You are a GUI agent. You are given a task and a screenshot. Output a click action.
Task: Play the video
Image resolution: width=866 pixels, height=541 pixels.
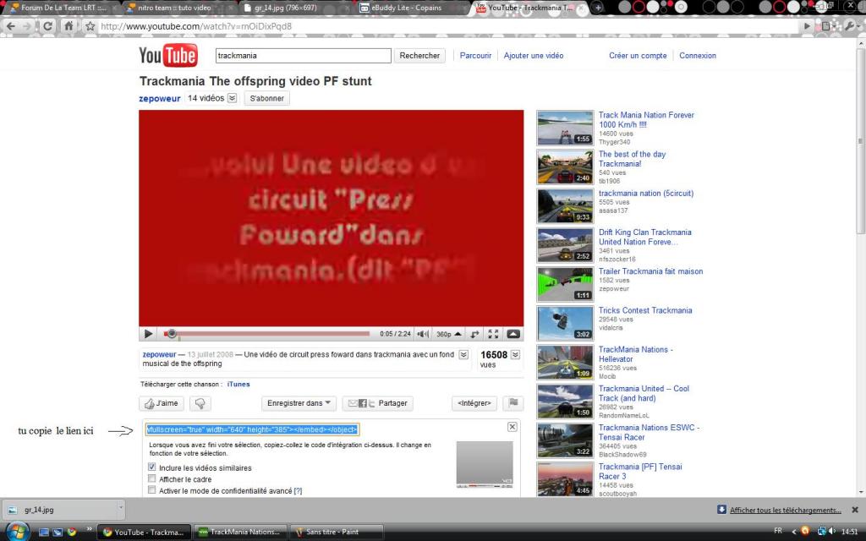pyautogui.click(x=148, y=333)
